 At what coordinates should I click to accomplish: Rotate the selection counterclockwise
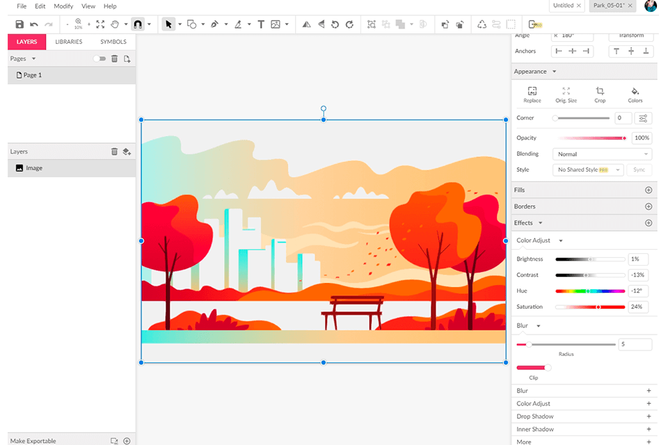click(x=335, y=24)
